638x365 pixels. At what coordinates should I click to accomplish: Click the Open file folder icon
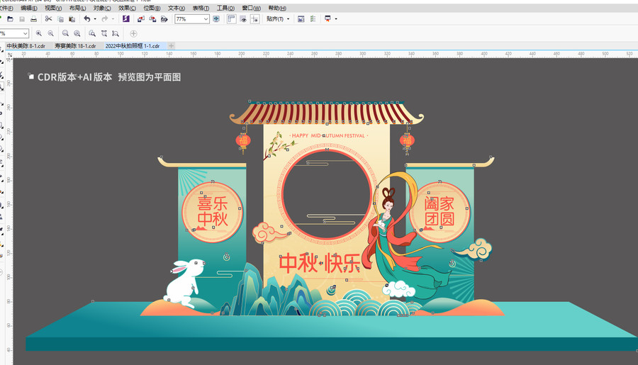pos(10,18)
